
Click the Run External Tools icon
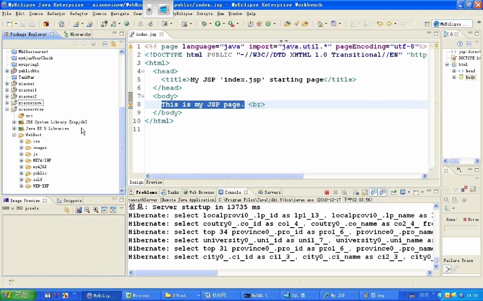[231, 24]
